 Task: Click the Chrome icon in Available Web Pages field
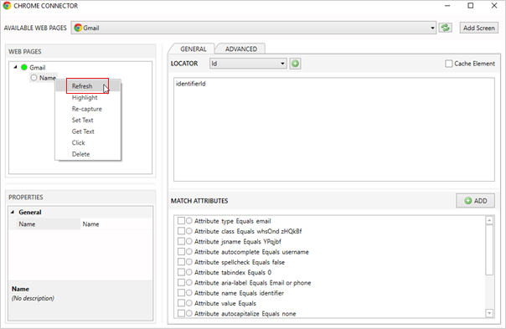point(78,28)
